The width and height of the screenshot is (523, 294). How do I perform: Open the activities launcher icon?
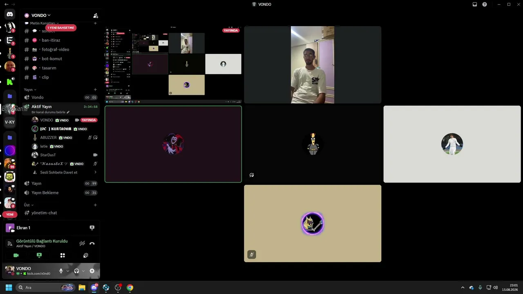(63, 255)
